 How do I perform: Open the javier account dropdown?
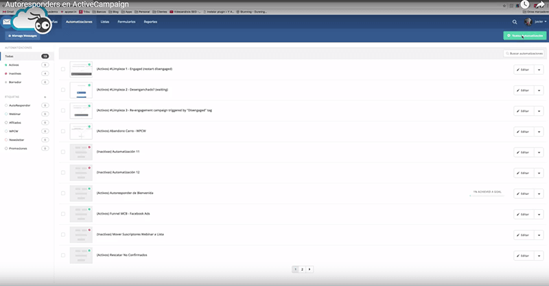click(x=541, y=22)
